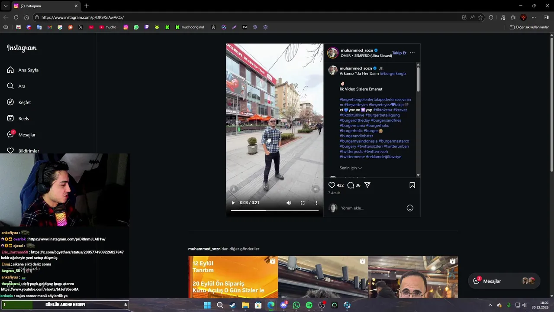554x312 pixels.
Task: Open the browser profile avatar
Action: point(523,17)
